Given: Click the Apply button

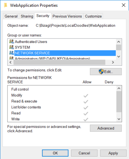Looking at the screenshot, I should point(113,153).
